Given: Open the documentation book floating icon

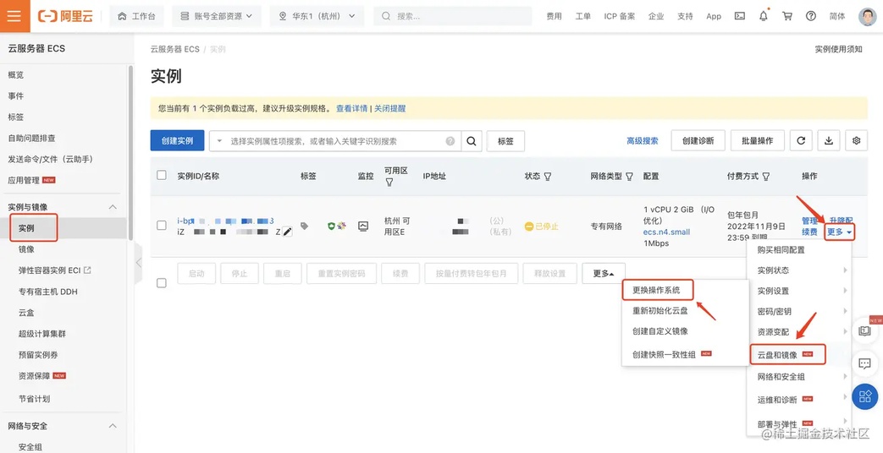Looking at the screenshot, I should pyautogui.click(x=864, y=331).
